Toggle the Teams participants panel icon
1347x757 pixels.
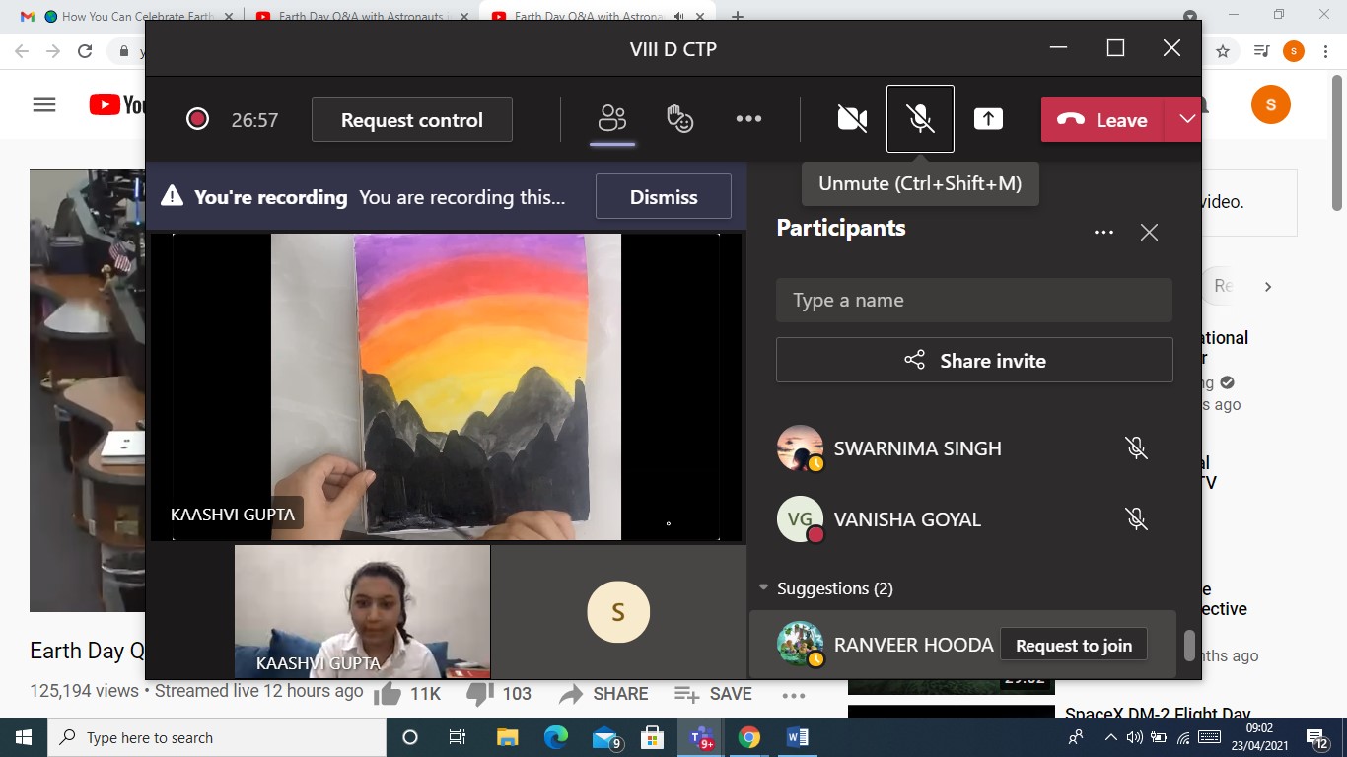pos(612,119)
